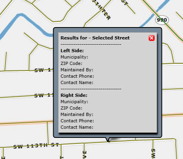Click the 'Left Side:' heading
Viewport: 183px width, 159px height.
[72, 51]
